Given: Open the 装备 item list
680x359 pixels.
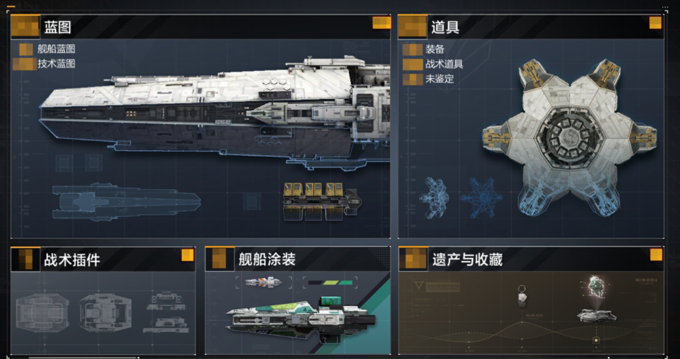Looking at the screenshot, I should (435, 49).
